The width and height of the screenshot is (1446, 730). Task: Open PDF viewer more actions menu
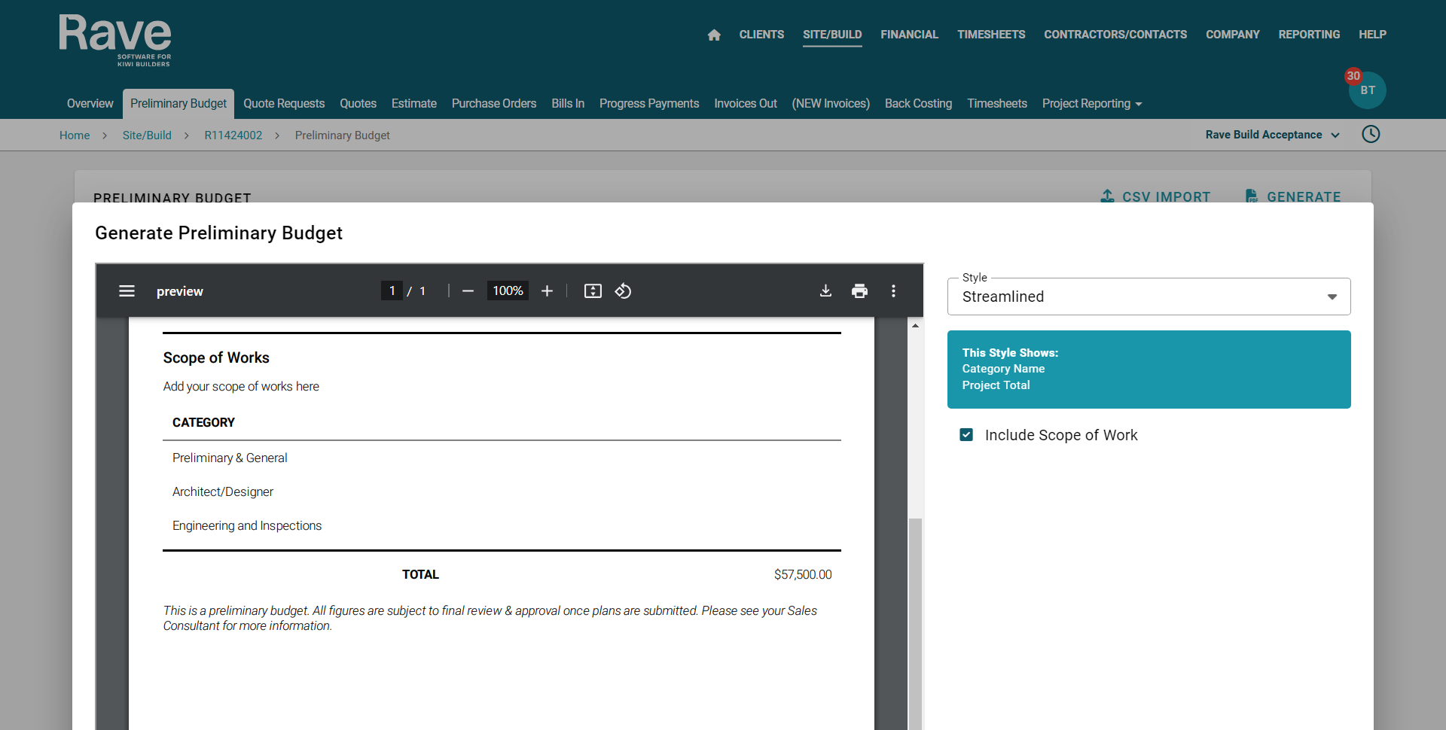893,291
